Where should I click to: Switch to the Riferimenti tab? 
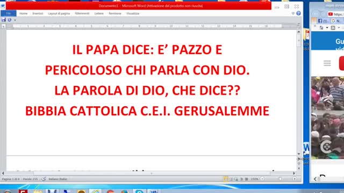coord(82,13)
